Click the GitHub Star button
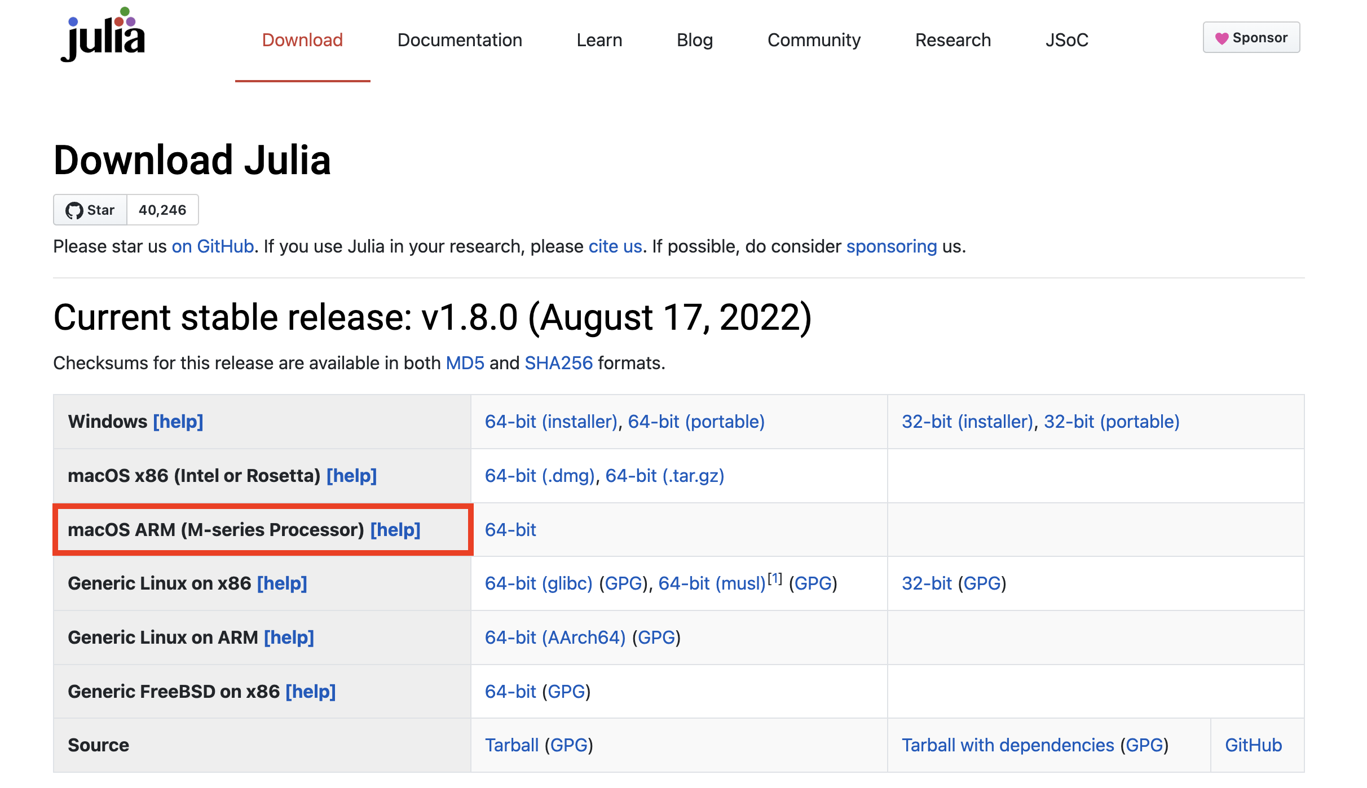Screen dimensions: 1367x788 (x=90, y=210)
